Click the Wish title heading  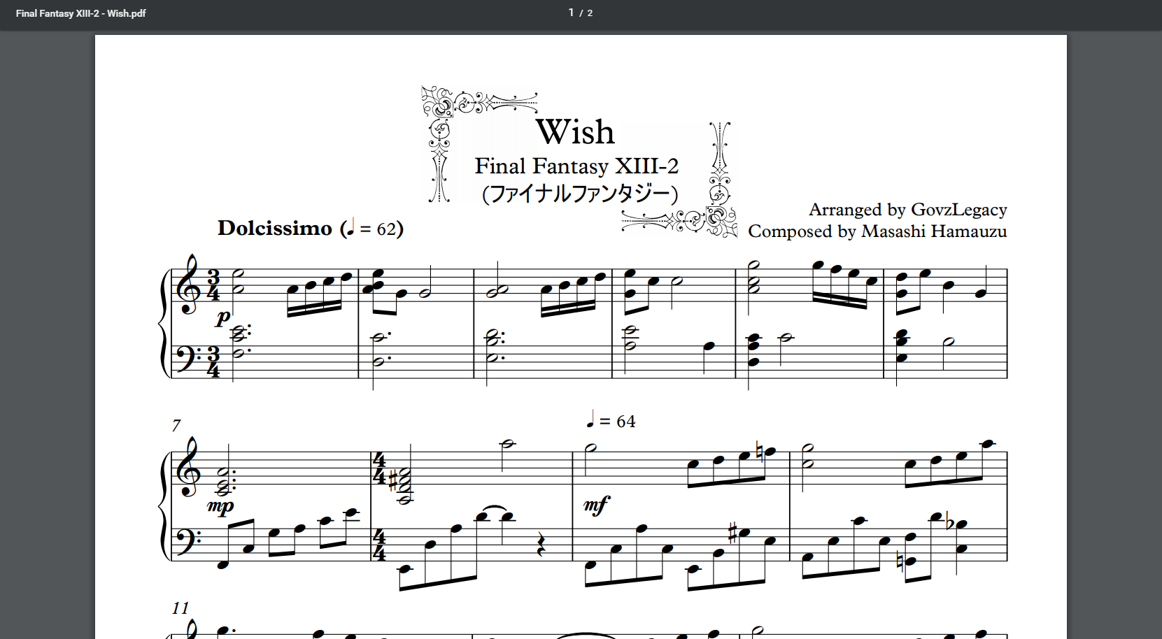tap(575, 132)
